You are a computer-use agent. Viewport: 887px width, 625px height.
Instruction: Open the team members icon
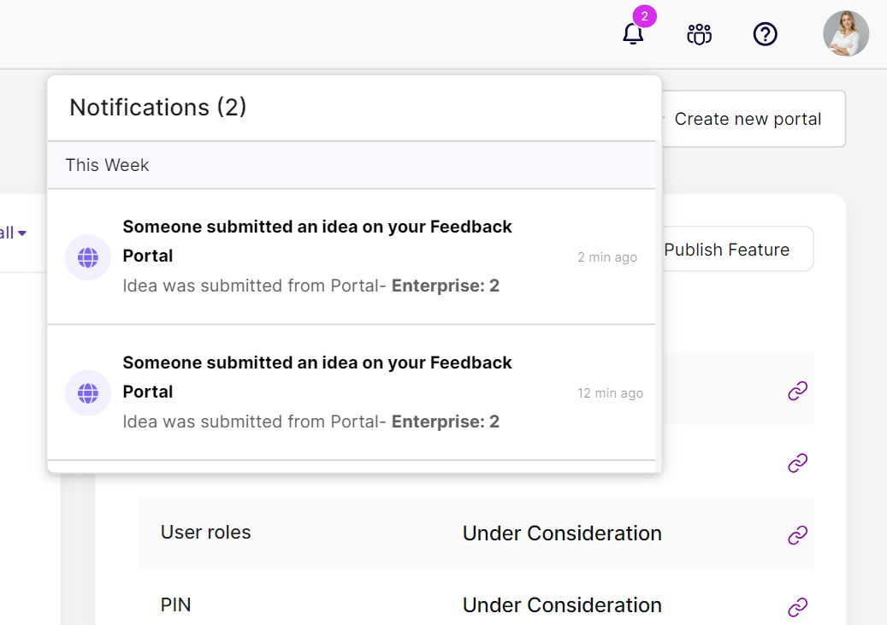click(x=700, y=34)
